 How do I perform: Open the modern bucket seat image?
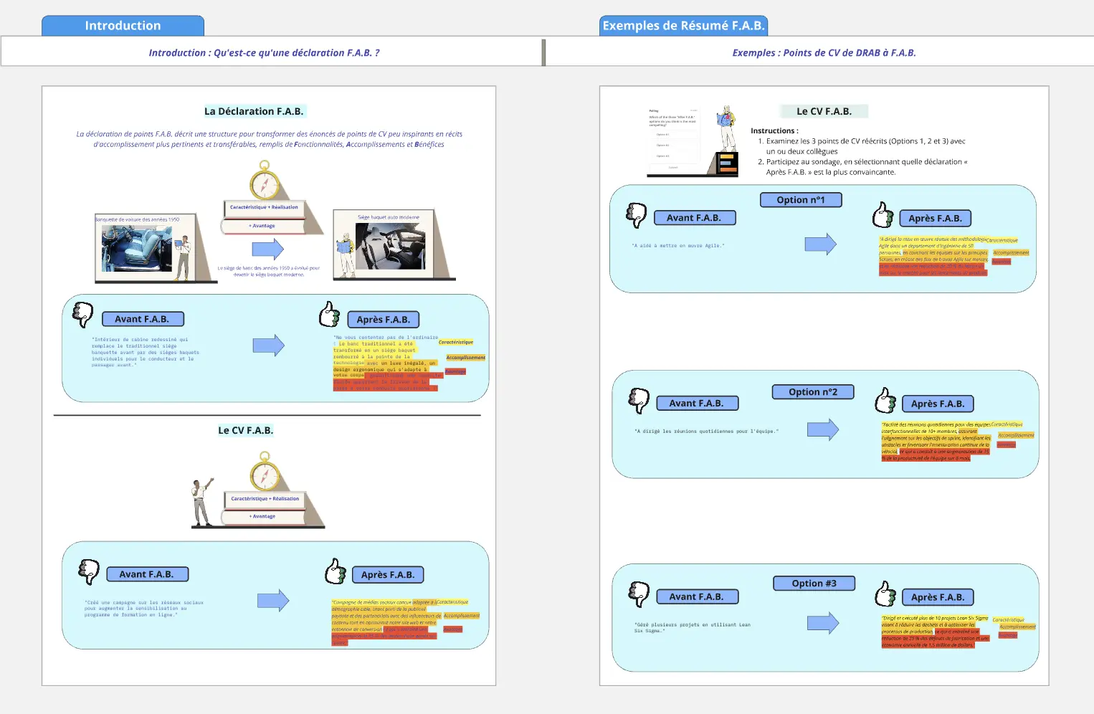click(x=390, y=247)
